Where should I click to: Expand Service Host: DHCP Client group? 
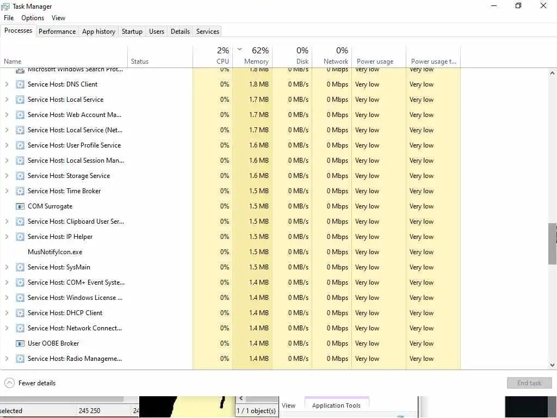(7, 313)
